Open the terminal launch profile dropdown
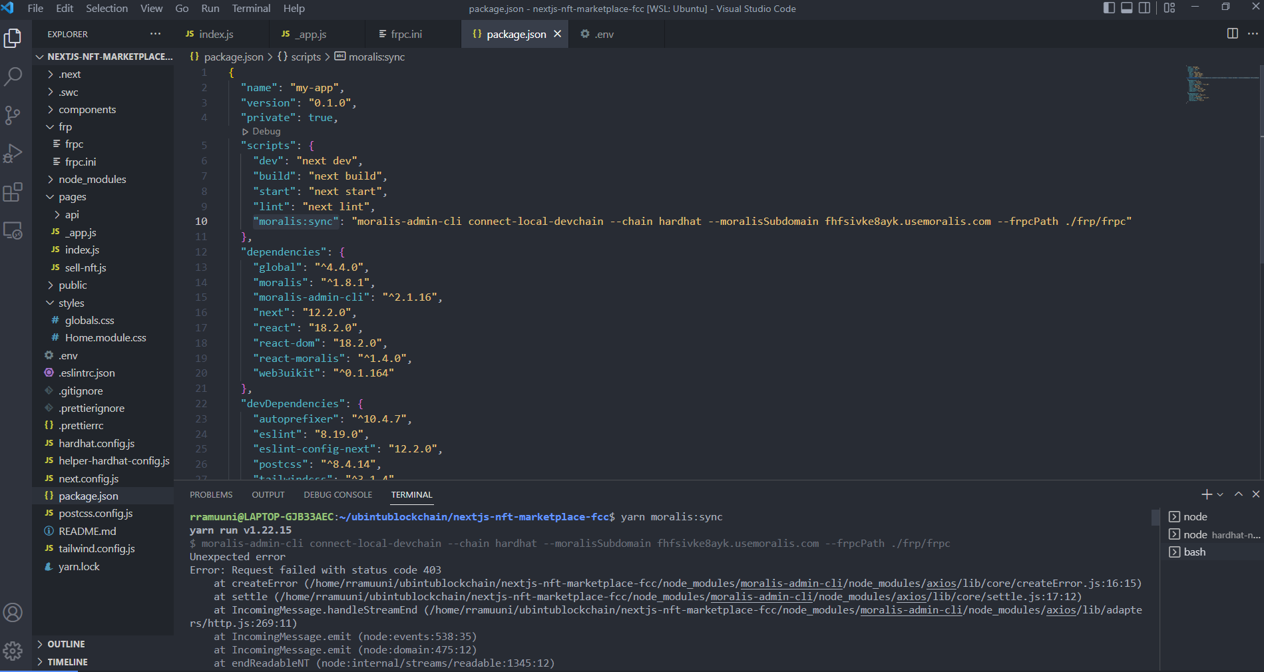This screenshot has height=672, width=1264. (x=1220, y=494)
